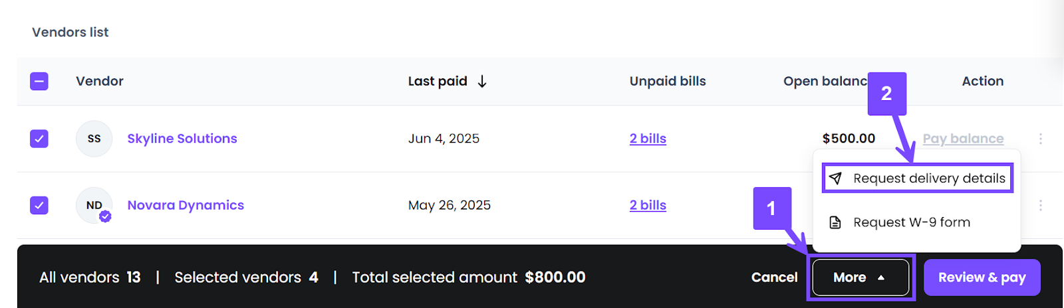Click the document icon beside Request W-9 form
The width and height of the screenshot is (1064, 308).
coord(835,222)
